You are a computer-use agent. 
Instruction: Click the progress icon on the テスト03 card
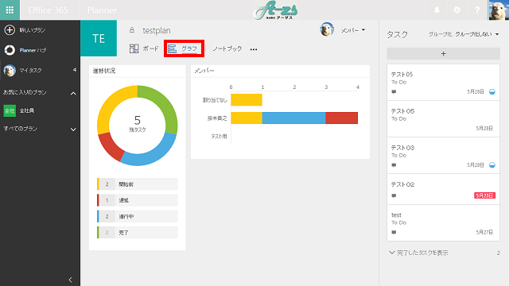pyautogui.click(x=492, y=165)
